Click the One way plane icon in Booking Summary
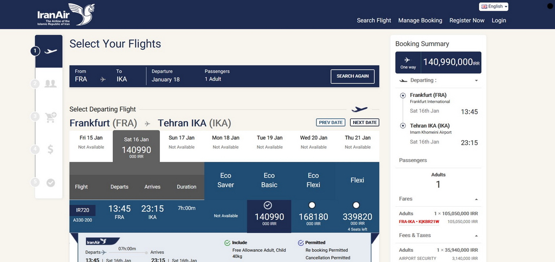Screen dimensions: 555x262 (408, 60)
